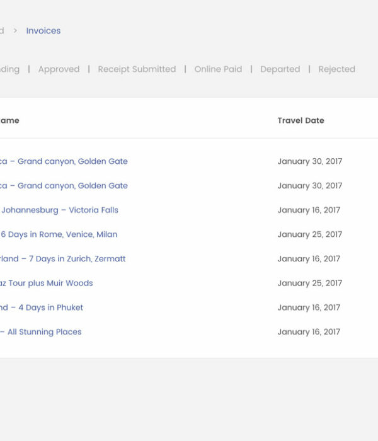Click the travel date in the Phuket row

click(x=308, y=307)
